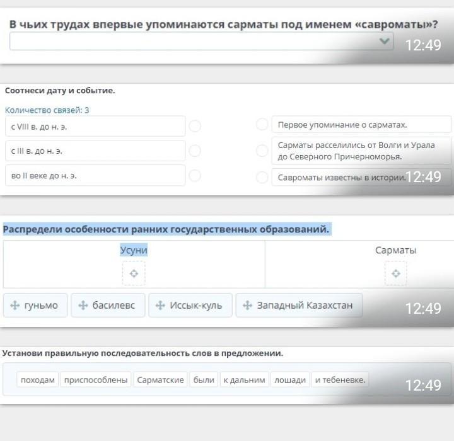Select radio circle beside 'Первое упоминание о сарматах'

pyautogui.click(x=262, y=125)
